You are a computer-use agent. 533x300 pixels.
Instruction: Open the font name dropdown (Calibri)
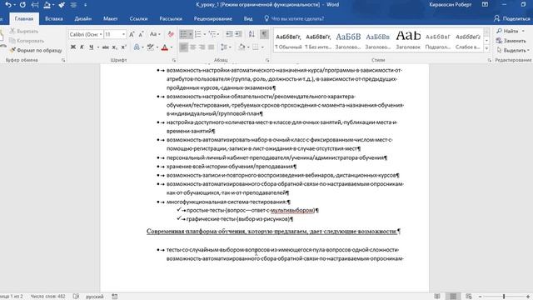tap(101, 34)
